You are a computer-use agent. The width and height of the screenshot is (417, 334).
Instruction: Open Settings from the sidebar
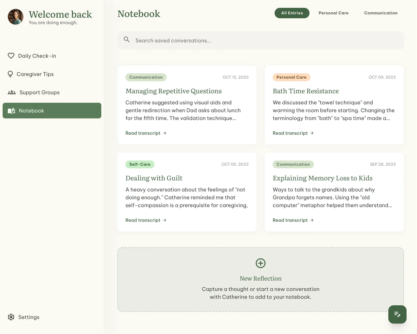point(52,317)
